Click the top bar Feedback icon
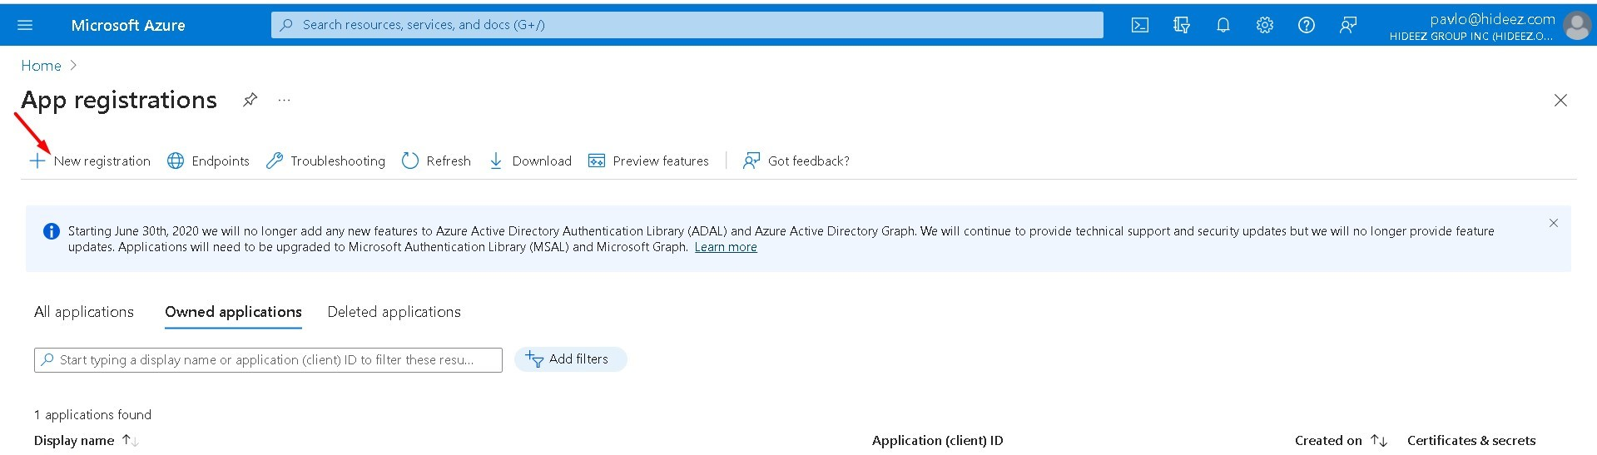Screen dimensions: 1597x455 [x=1347, y=25]
